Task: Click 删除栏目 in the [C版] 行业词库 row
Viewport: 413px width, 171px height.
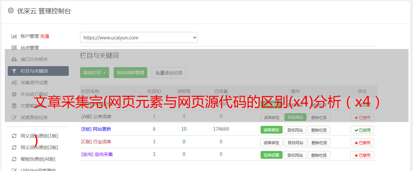Action: tap(319, 142)
